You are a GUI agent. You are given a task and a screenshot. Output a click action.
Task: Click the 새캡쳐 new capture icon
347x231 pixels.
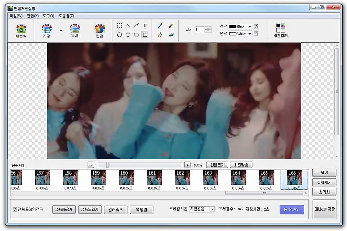pyautogui.click(x=21, y=30)
